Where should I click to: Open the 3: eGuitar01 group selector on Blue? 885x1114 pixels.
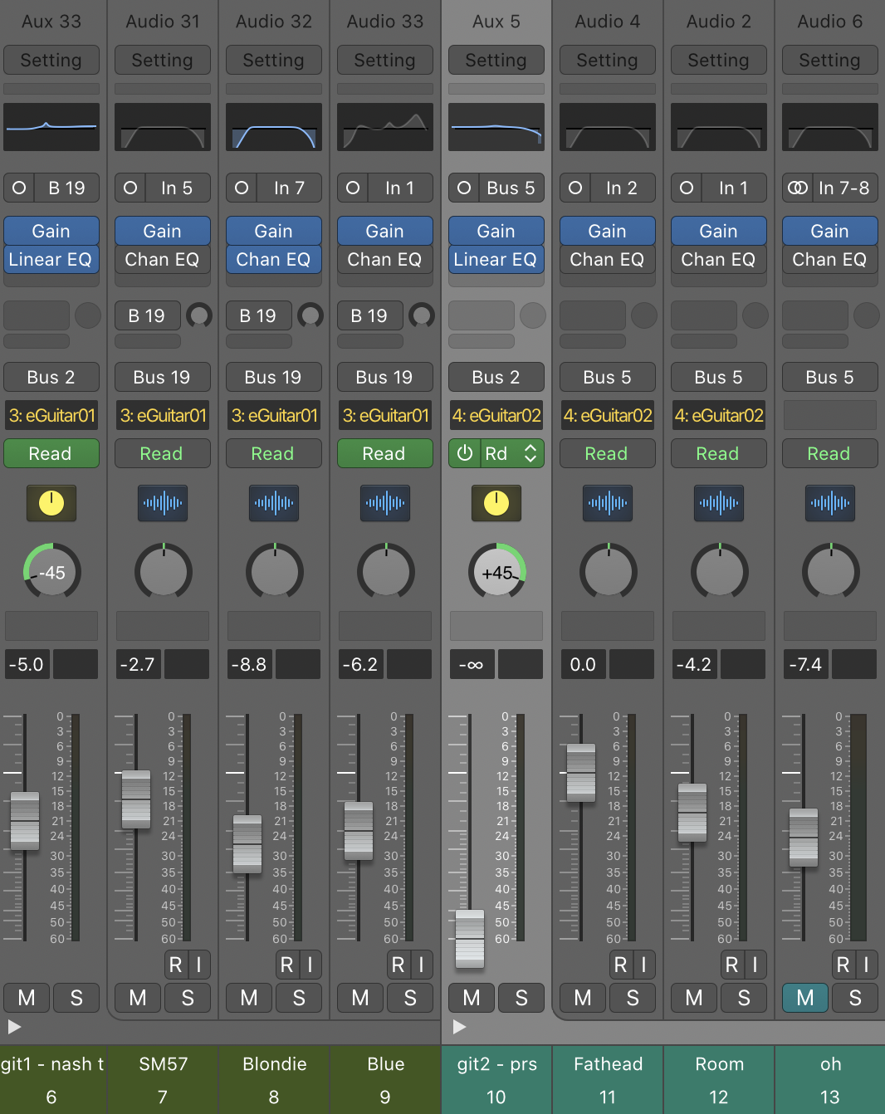[385, 415]
